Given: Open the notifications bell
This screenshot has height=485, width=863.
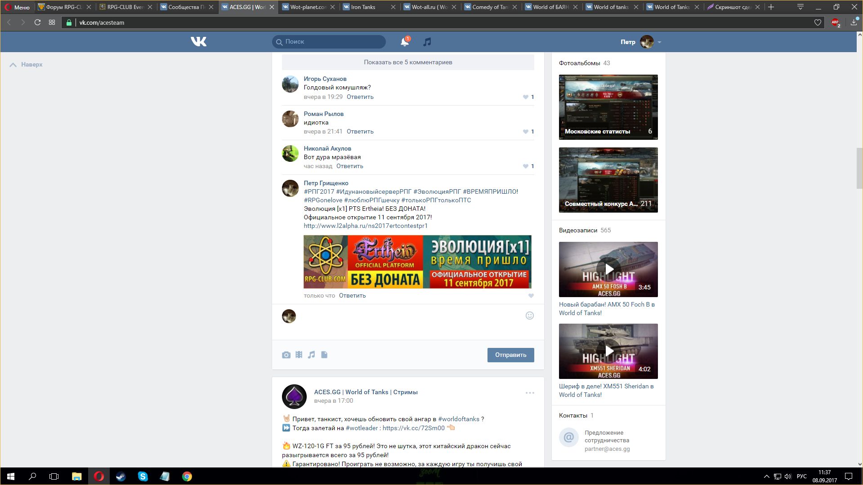Looking at the screenshot, I should coord(405,42).
